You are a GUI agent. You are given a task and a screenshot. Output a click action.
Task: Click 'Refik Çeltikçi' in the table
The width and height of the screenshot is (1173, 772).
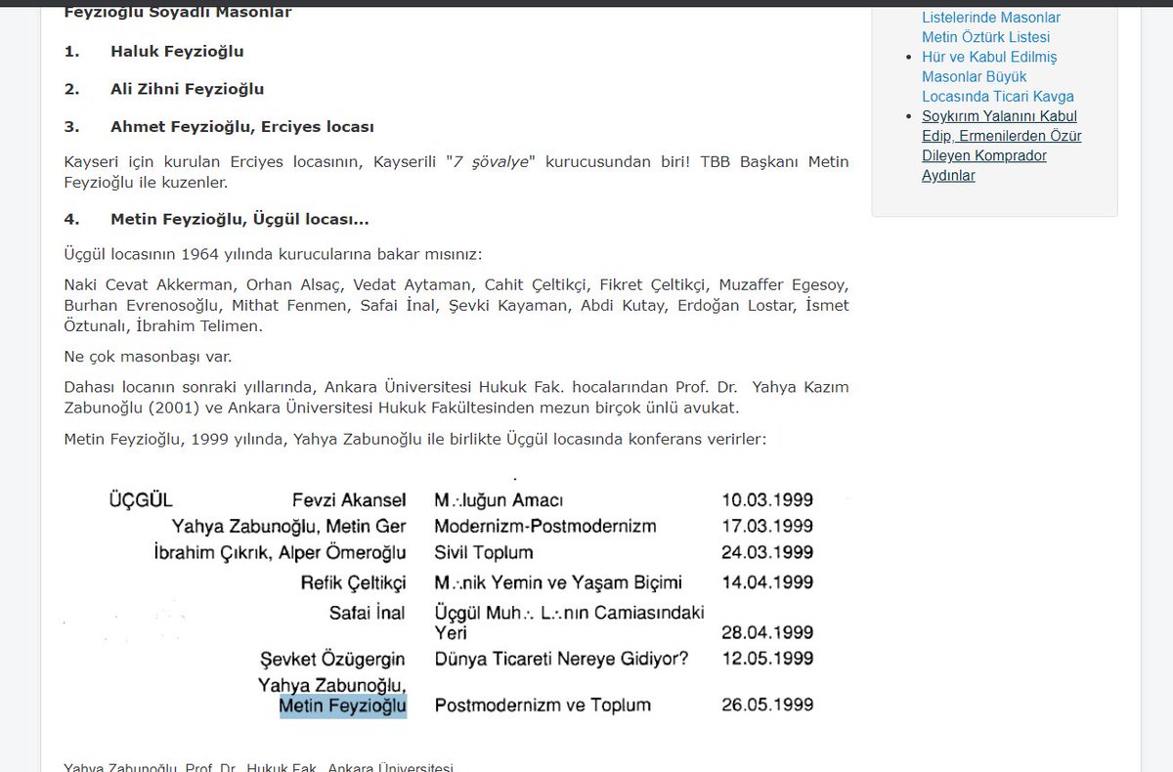(353, 583)
